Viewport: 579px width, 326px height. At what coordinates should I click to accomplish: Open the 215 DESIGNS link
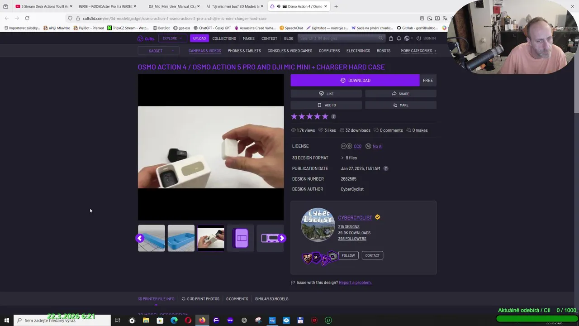349,227
